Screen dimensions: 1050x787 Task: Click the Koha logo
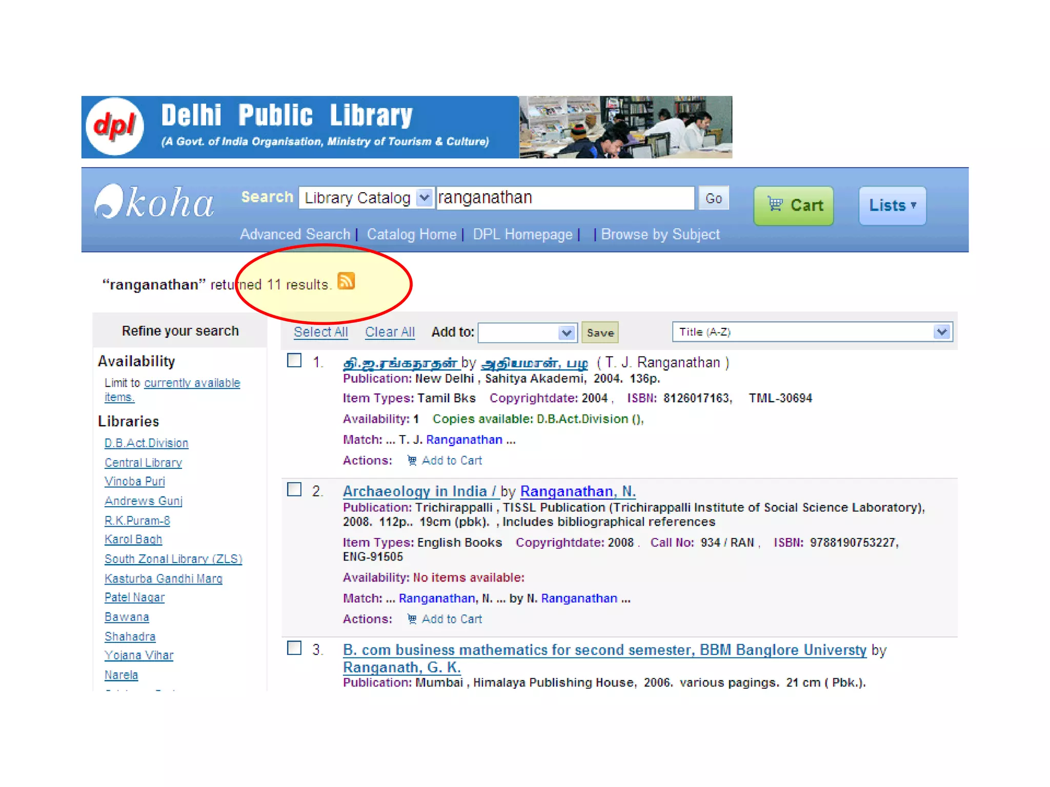pyautogui.click(x=154, y=202)
